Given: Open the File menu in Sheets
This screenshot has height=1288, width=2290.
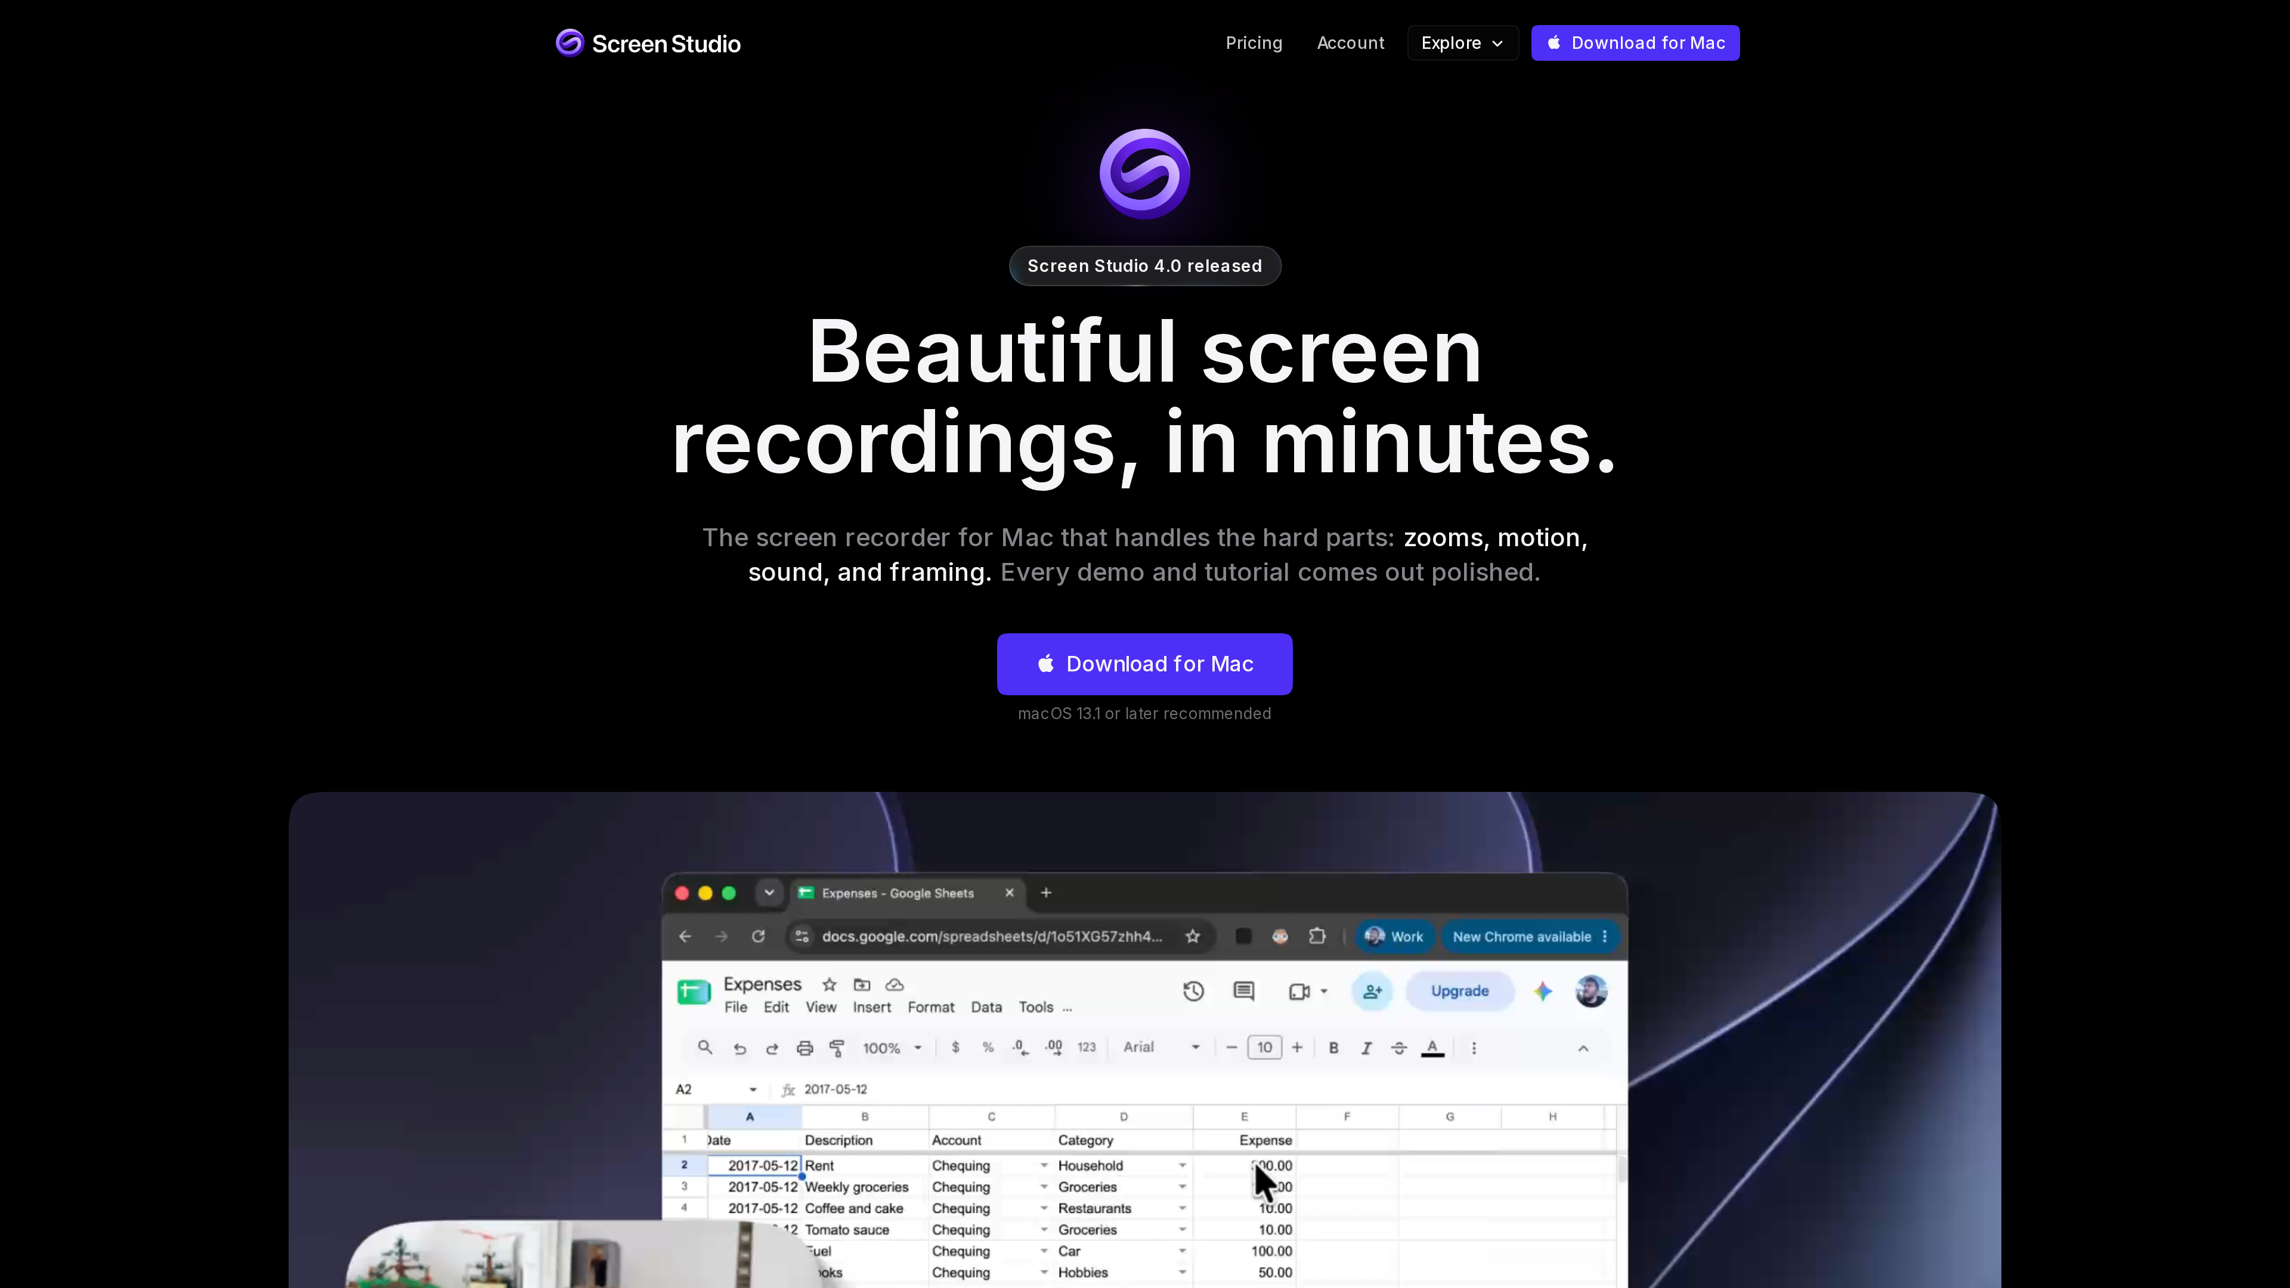Looking at the screenshot, I should pyautogui.click(x=735, y=1007).
